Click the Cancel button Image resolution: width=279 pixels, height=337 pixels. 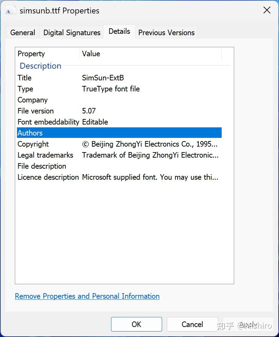[192, 324]
